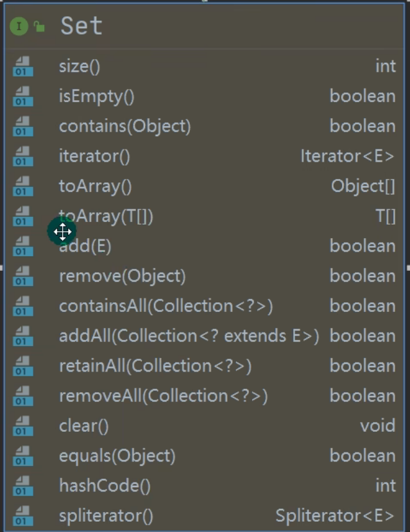Pick the retainAll(Collection<?>) method
410x532 pixels.
pos(155,366)
